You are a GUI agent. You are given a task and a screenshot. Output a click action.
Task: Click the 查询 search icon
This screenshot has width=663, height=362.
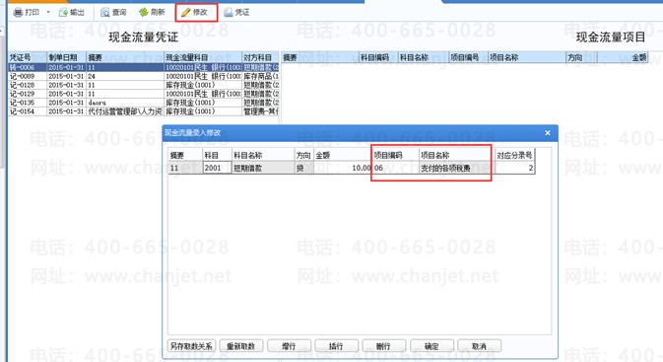[x=104, y=12]
